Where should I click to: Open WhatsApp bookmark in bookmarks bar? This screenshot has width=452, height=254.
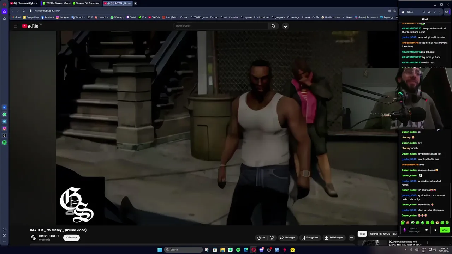tap(117, 17)
